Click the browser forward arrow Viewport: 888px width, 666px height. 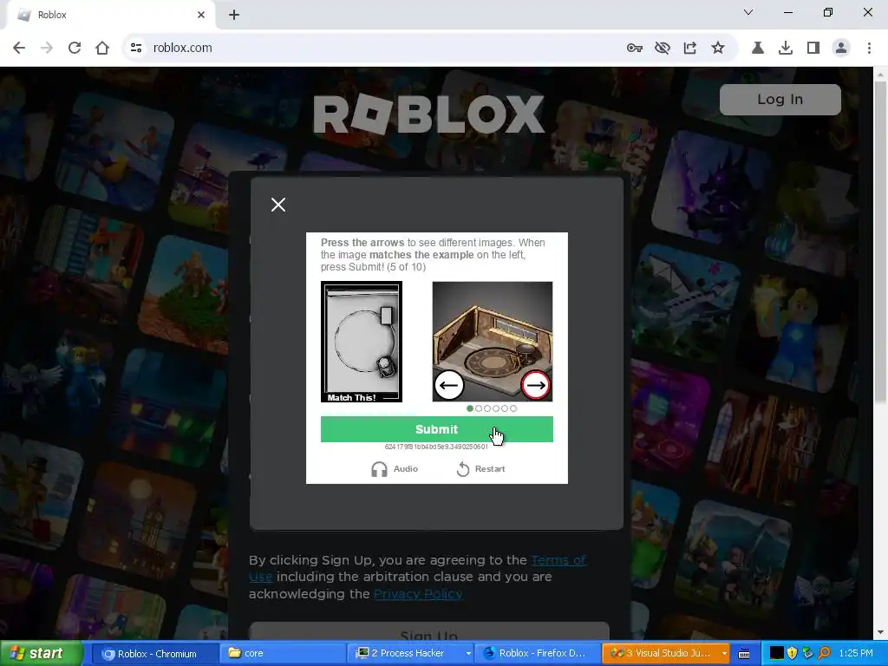47,48
